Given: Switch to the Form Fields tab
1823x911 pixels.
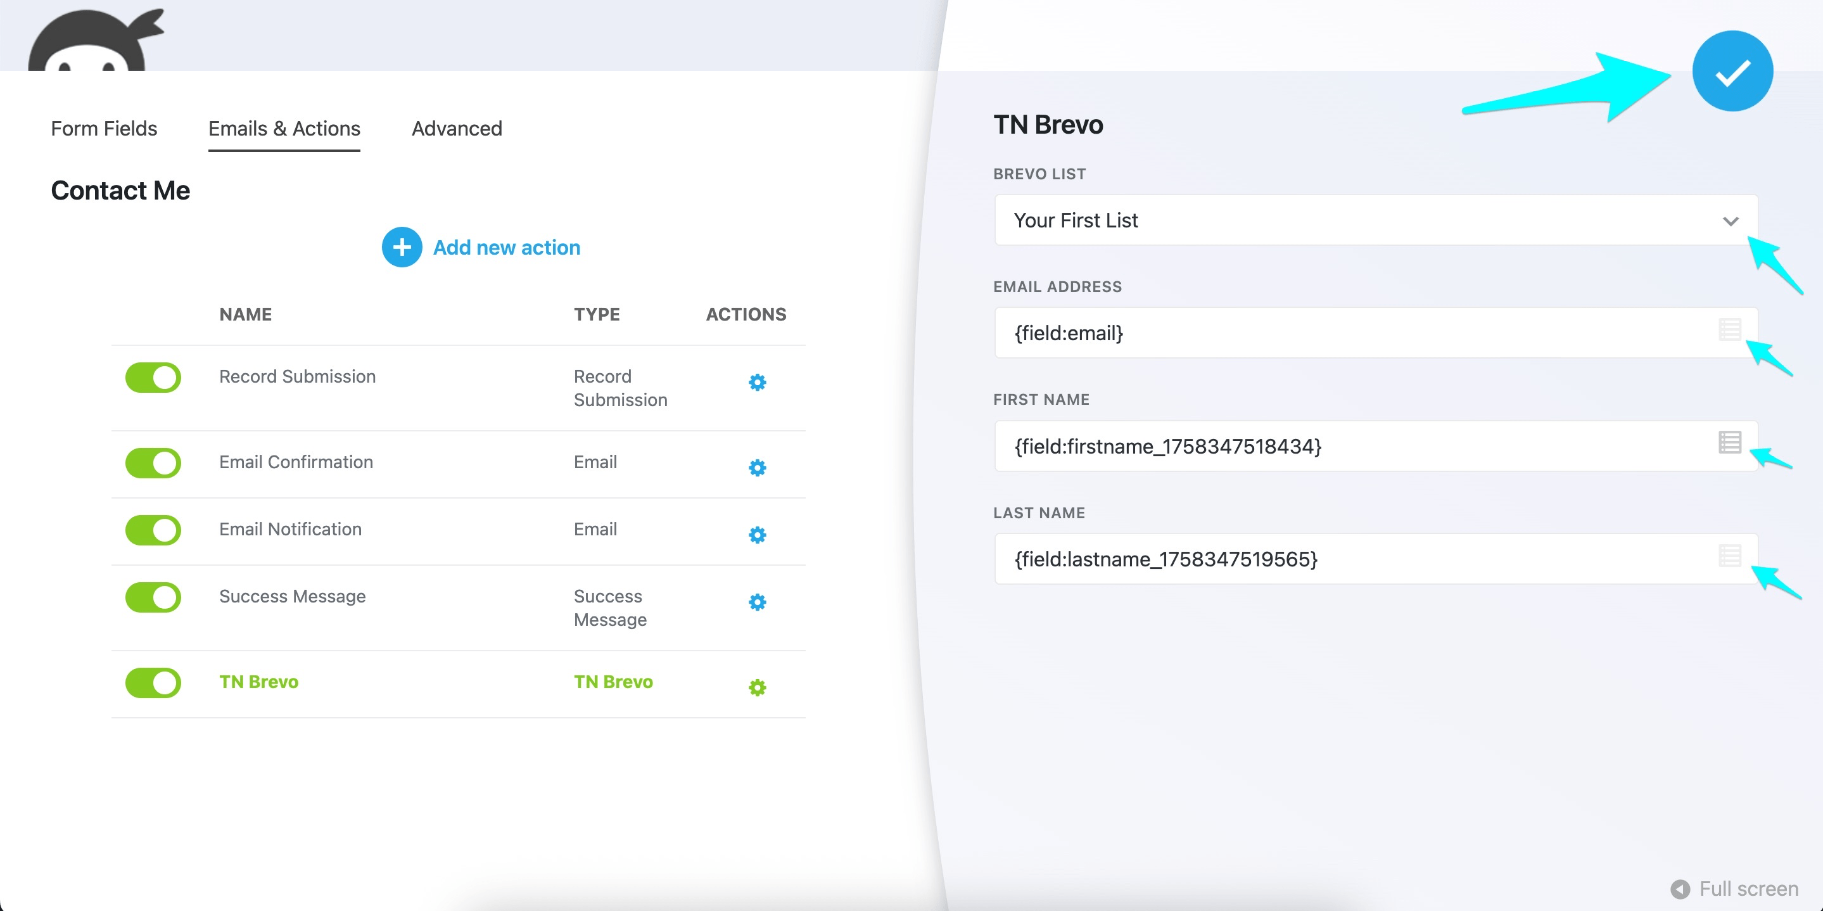Looking at the screenshot, I should 104,129.
